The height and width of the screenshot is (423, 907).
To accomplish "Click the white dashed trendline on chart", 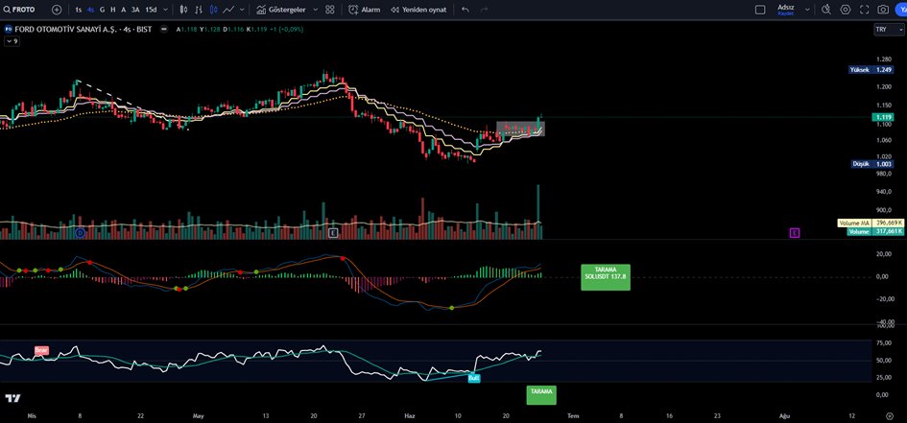I will click(110, 93).
